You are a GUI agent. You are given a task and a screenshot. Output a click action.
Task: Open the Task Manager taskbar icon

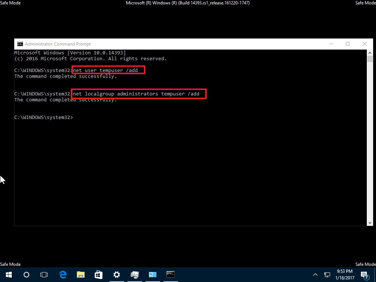click(134, 274)
